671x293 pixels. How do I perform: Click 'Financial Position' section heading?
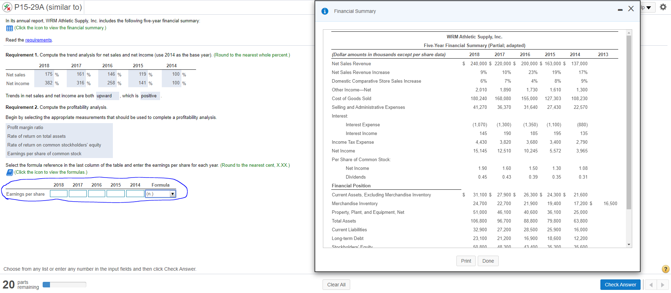351,186
